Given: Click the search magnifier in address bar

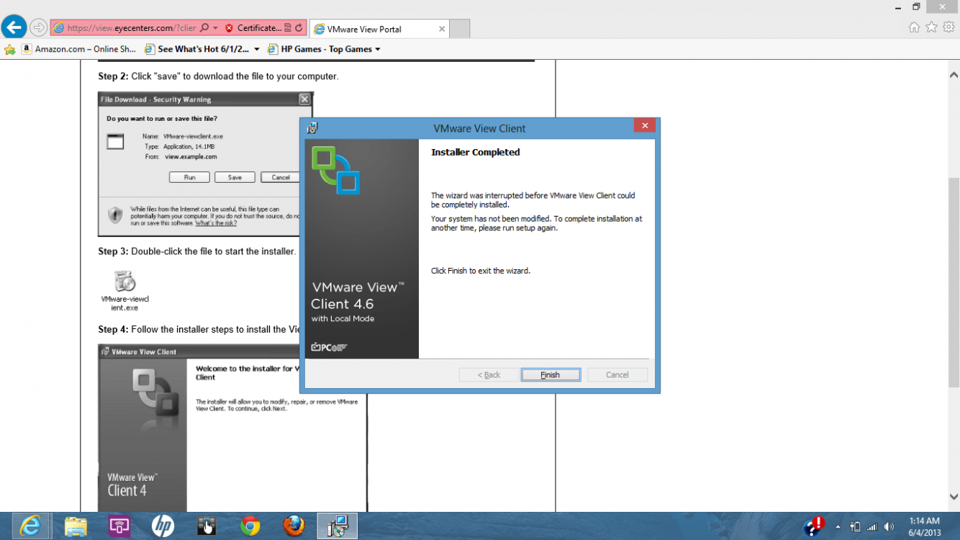Looking at the screenshot, I should tap(204, 28).
